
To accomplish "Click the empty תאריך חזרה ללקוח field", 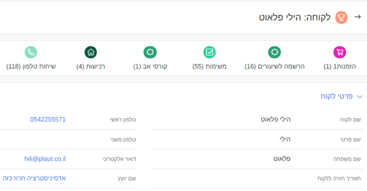I will [x=229, y=178].
